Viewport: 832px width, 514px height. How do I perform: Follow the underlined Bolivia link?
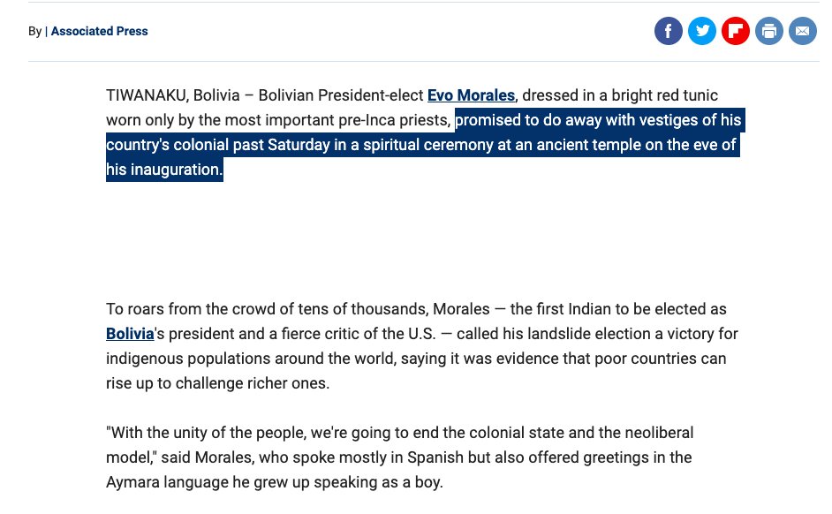pyautogui.click(x=130, y=335)
